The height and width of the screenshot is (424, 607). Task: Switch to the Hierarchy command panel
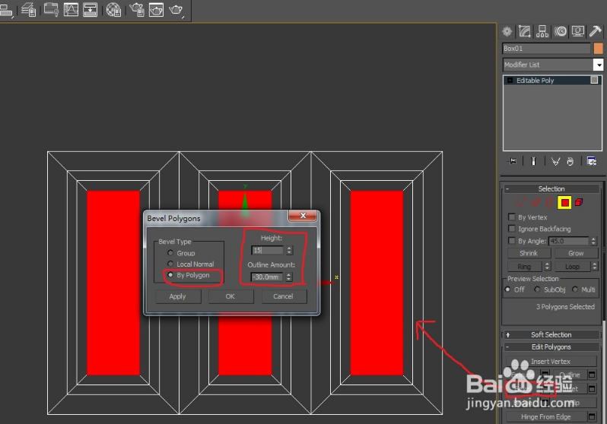click(x=542, y=31)
